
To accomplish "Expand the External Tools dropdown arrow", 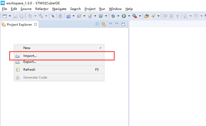I will (140, 16).
